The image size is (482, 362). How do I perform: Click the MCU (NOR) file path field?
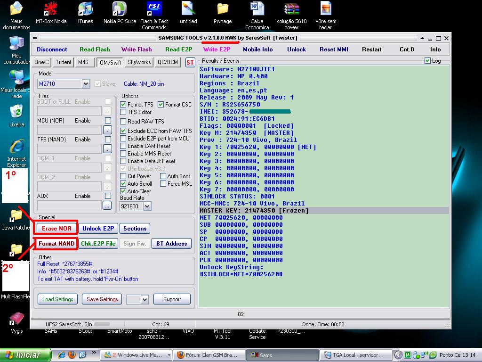(x=69, y=130)
